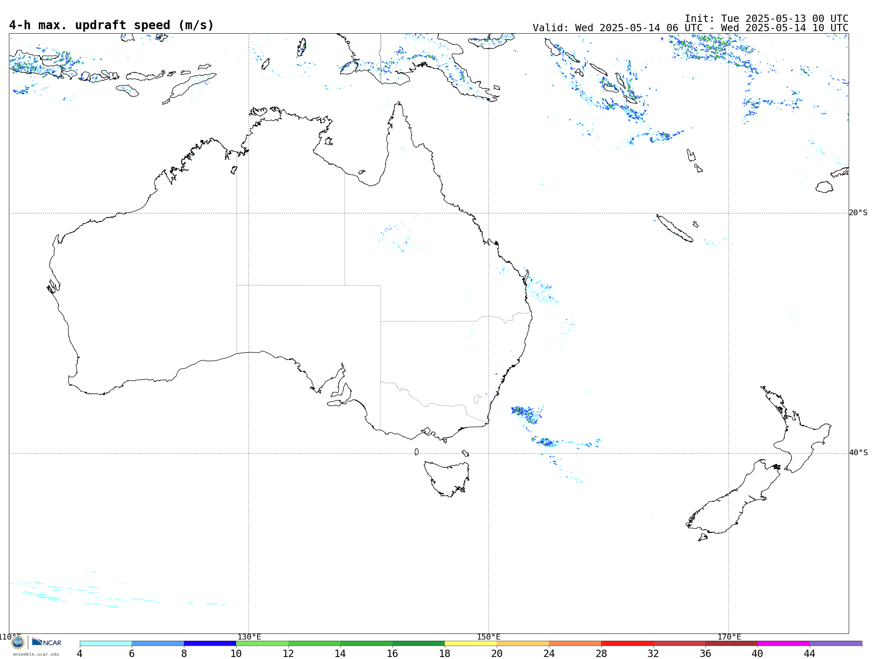Click the 'Init: Tue 2025-05-13 00 UTC' text
This screenshot has width=875, height=659.
pyautogui.click(x=766, y=19)
